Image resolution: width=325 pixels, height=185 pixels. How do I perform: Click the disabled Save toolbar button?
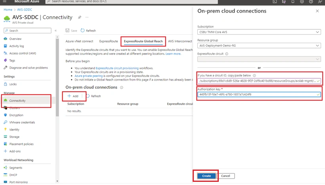point(71,30)
